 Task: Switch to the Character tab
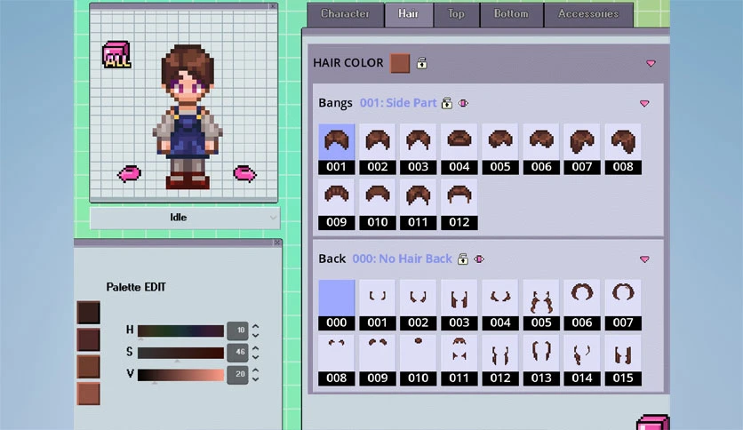point(345,13)
